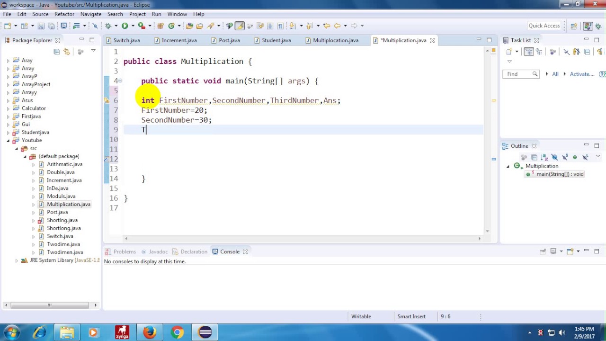Toggle Hide Static Members in Outline
606x341 pixels.
click(565, 157)
